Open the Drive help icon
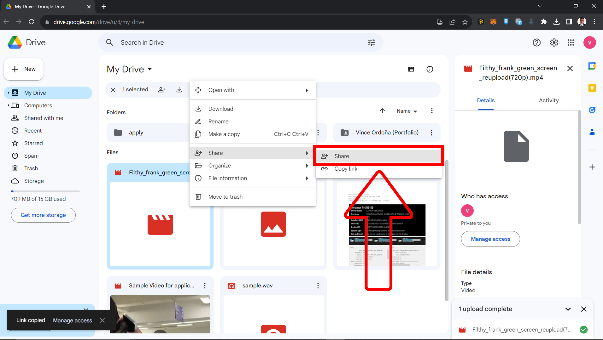The width and height of the screenshot is (603, 340). coord(536,42)
